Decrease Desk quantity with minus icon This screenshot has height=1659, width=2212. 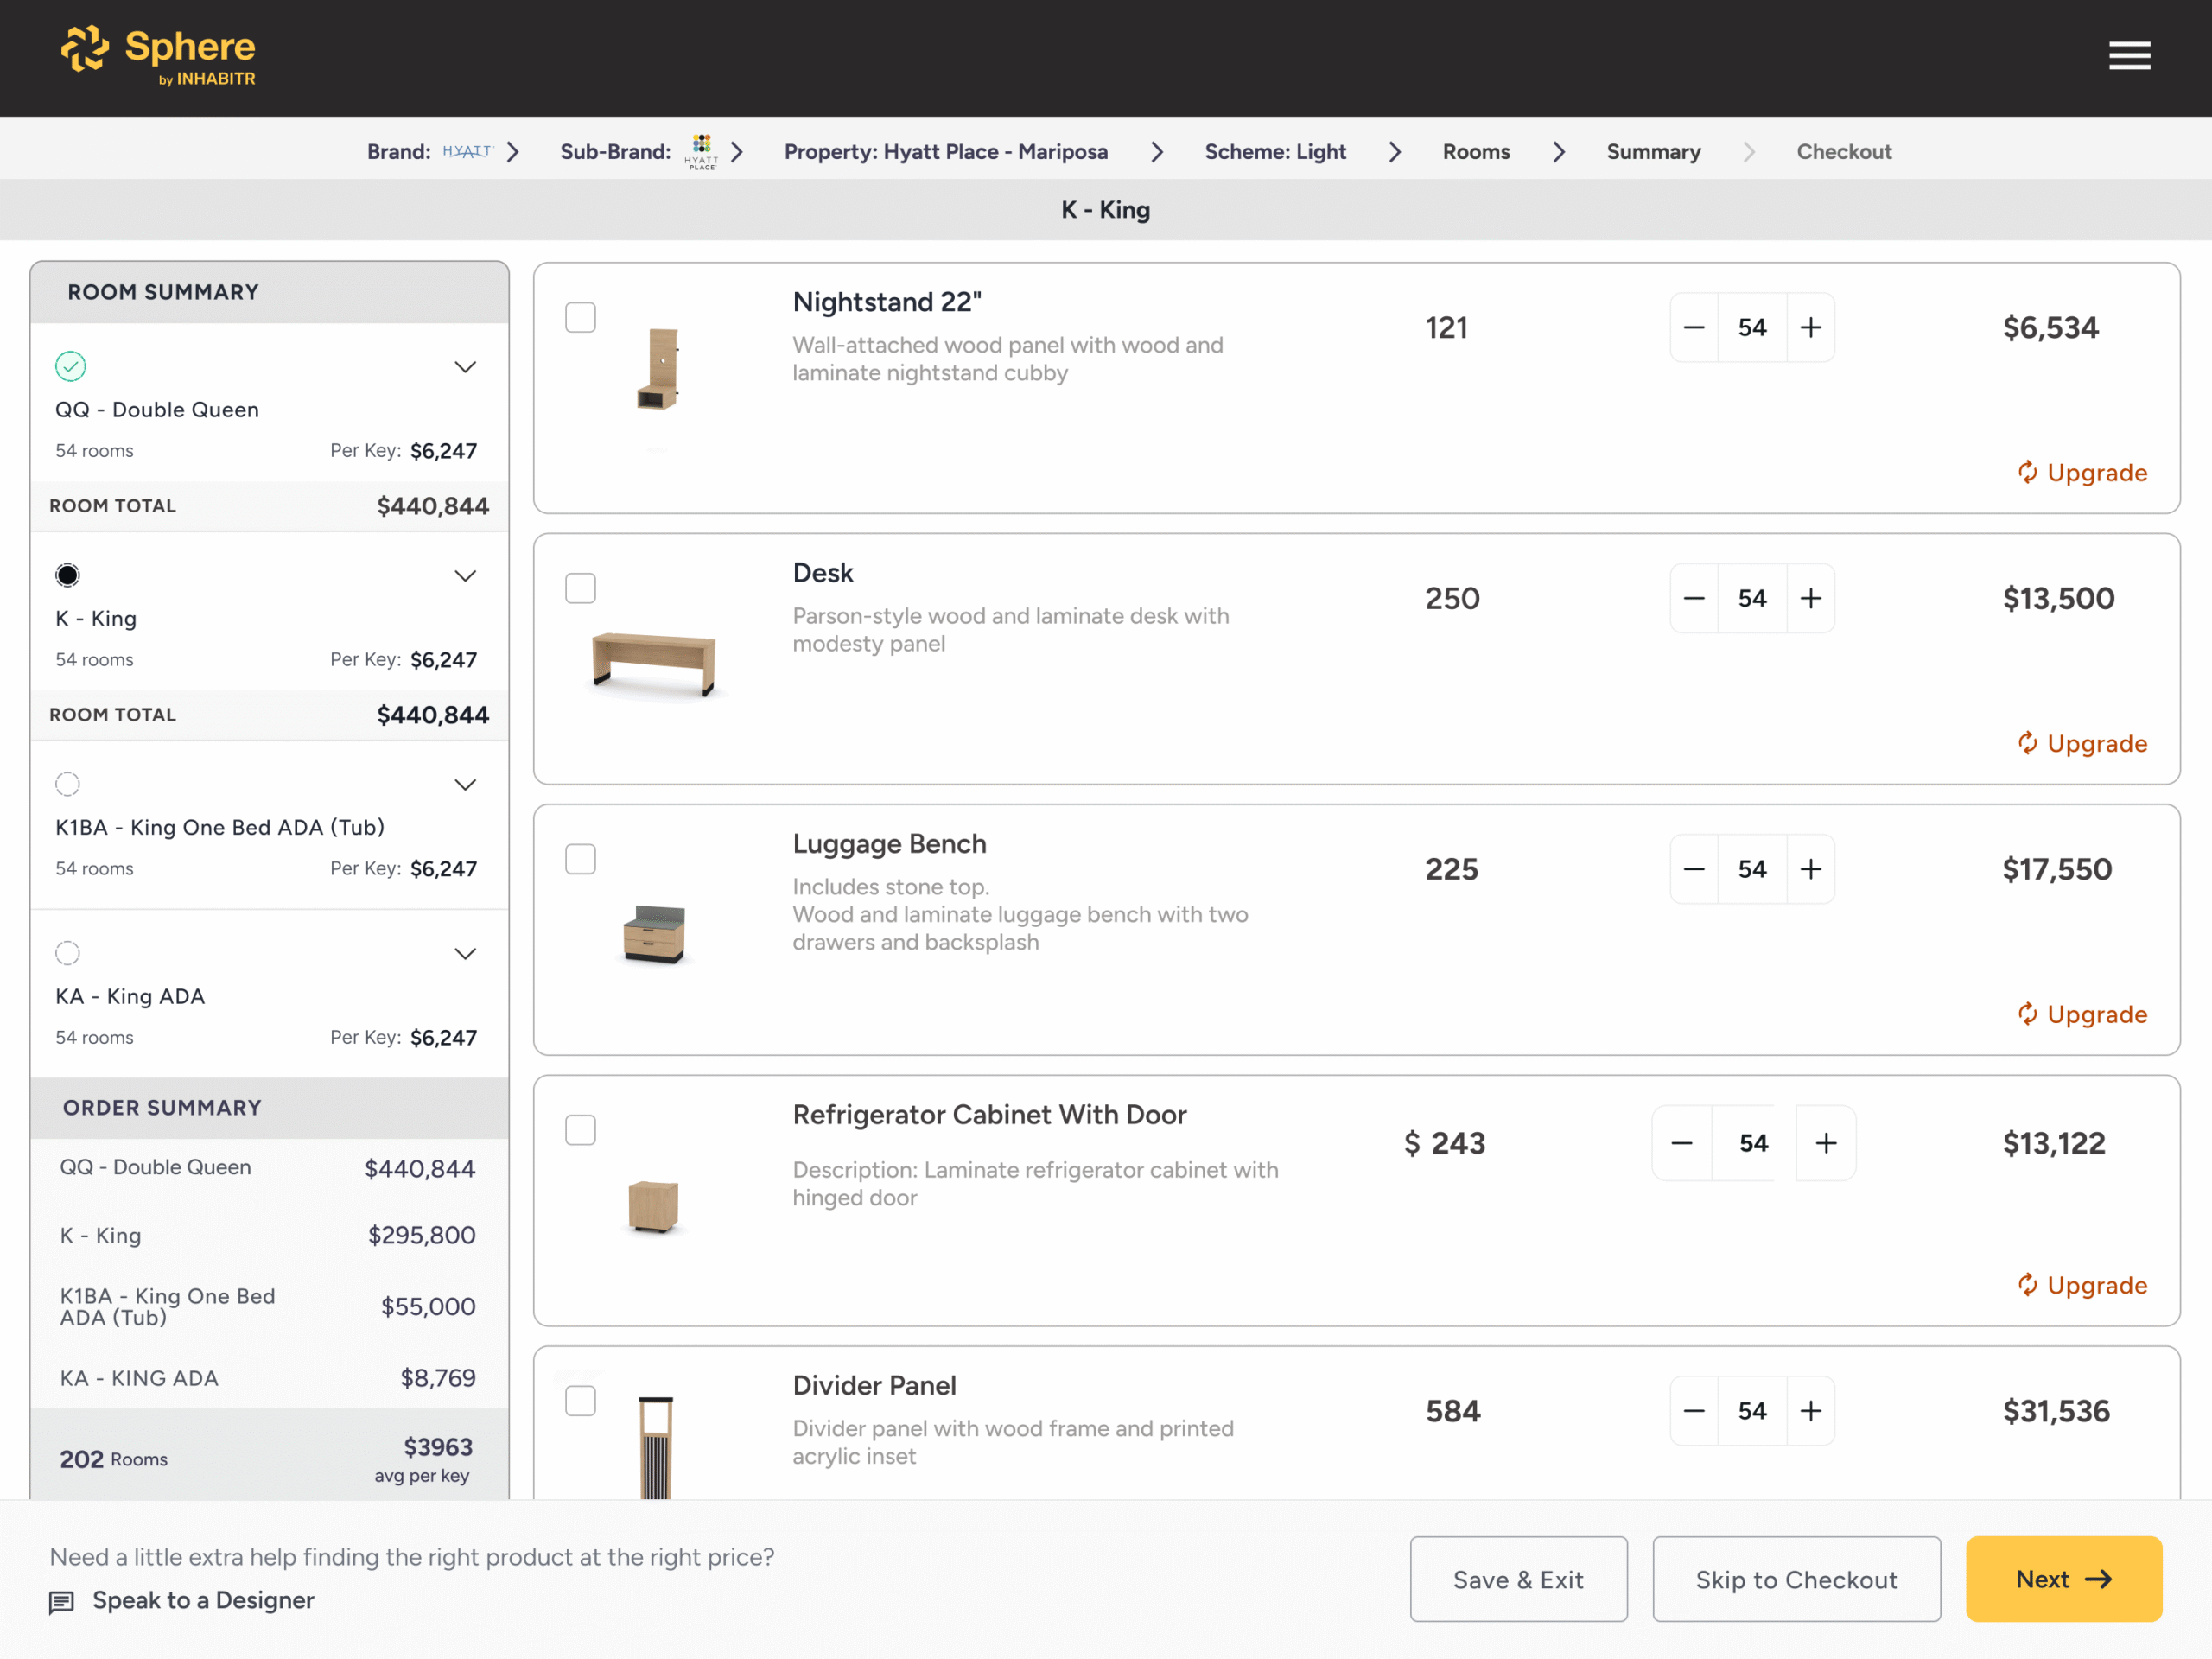click(1693, 599)
